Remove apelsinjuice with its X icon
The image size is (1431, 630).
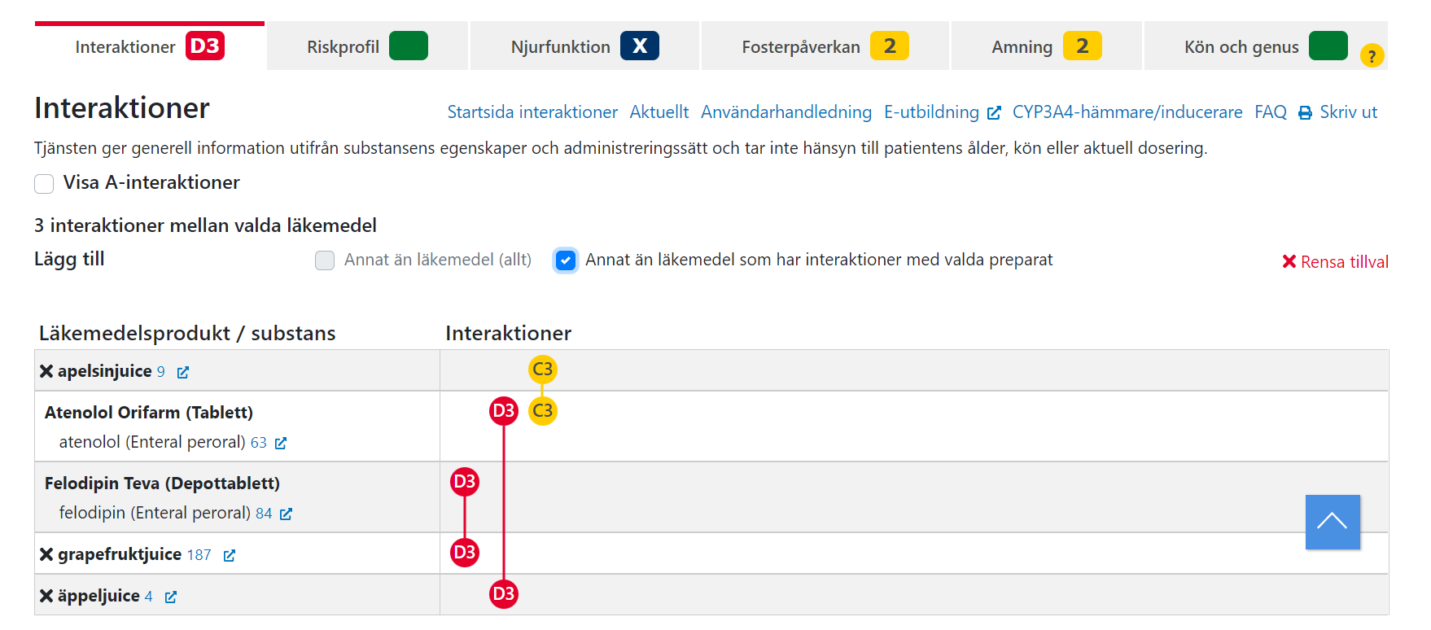pos(46,371)
